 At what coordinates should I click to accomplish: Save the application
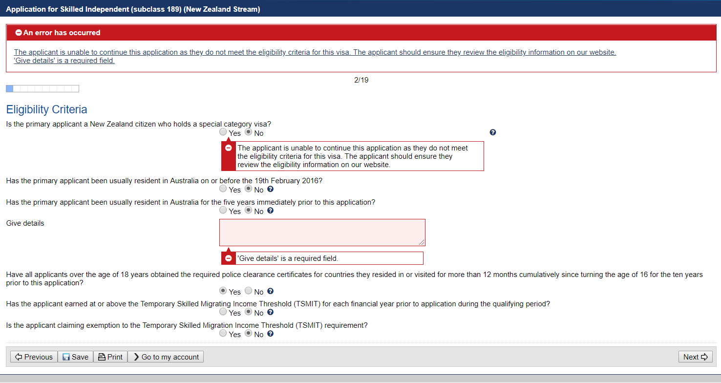[x=75, y=357]
